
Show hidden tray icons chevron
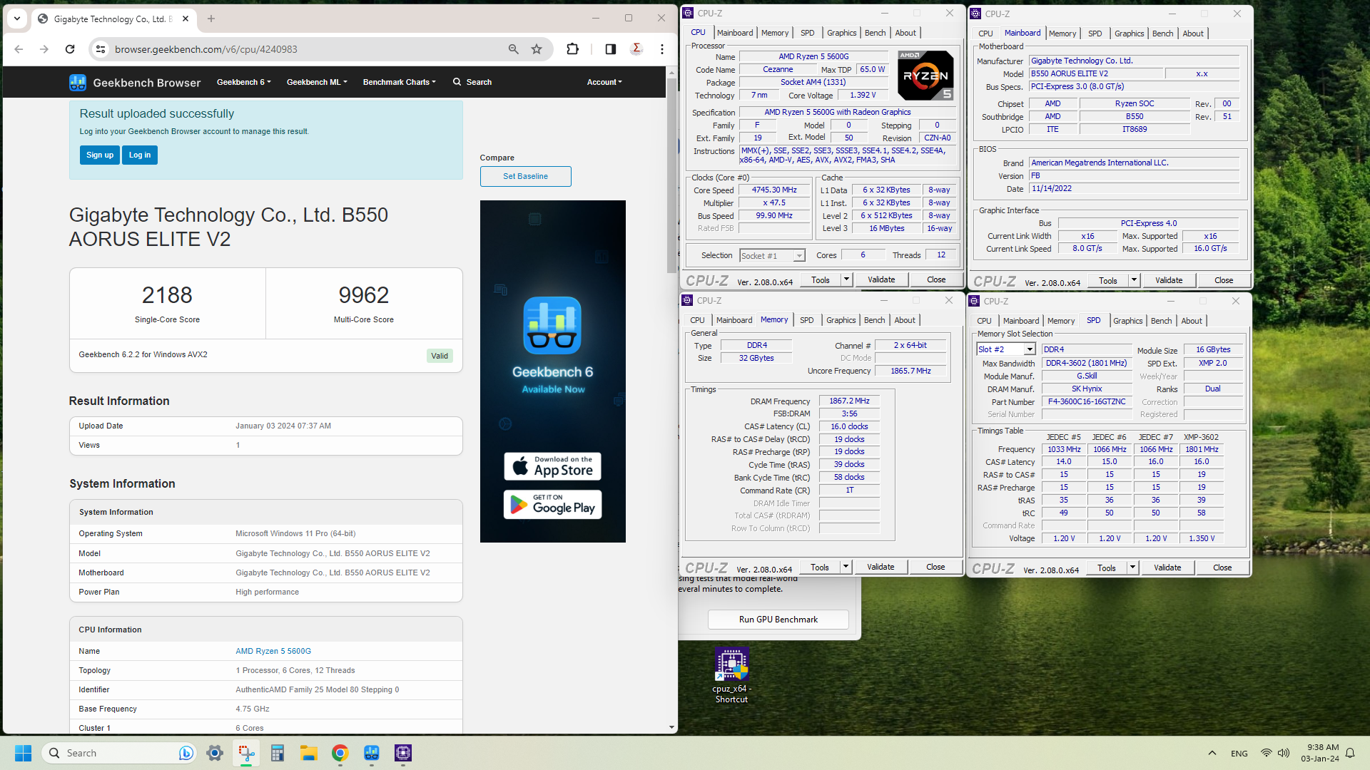tap(1212, 753)
